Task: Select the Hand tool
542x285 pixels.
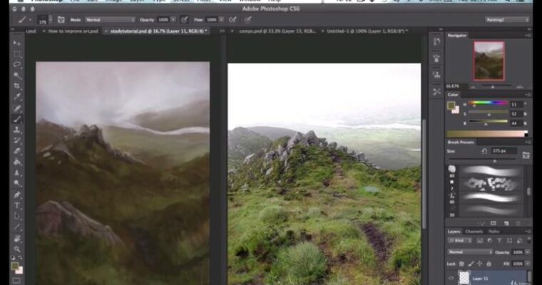Action: tap(16, 239)
